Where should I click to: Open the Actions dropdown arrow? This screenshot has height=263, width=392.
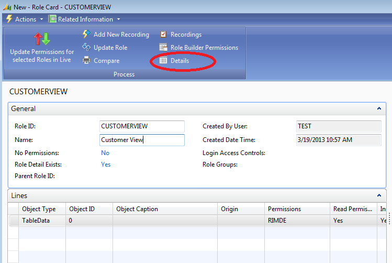pyautogui.click(x=42, y=19)
